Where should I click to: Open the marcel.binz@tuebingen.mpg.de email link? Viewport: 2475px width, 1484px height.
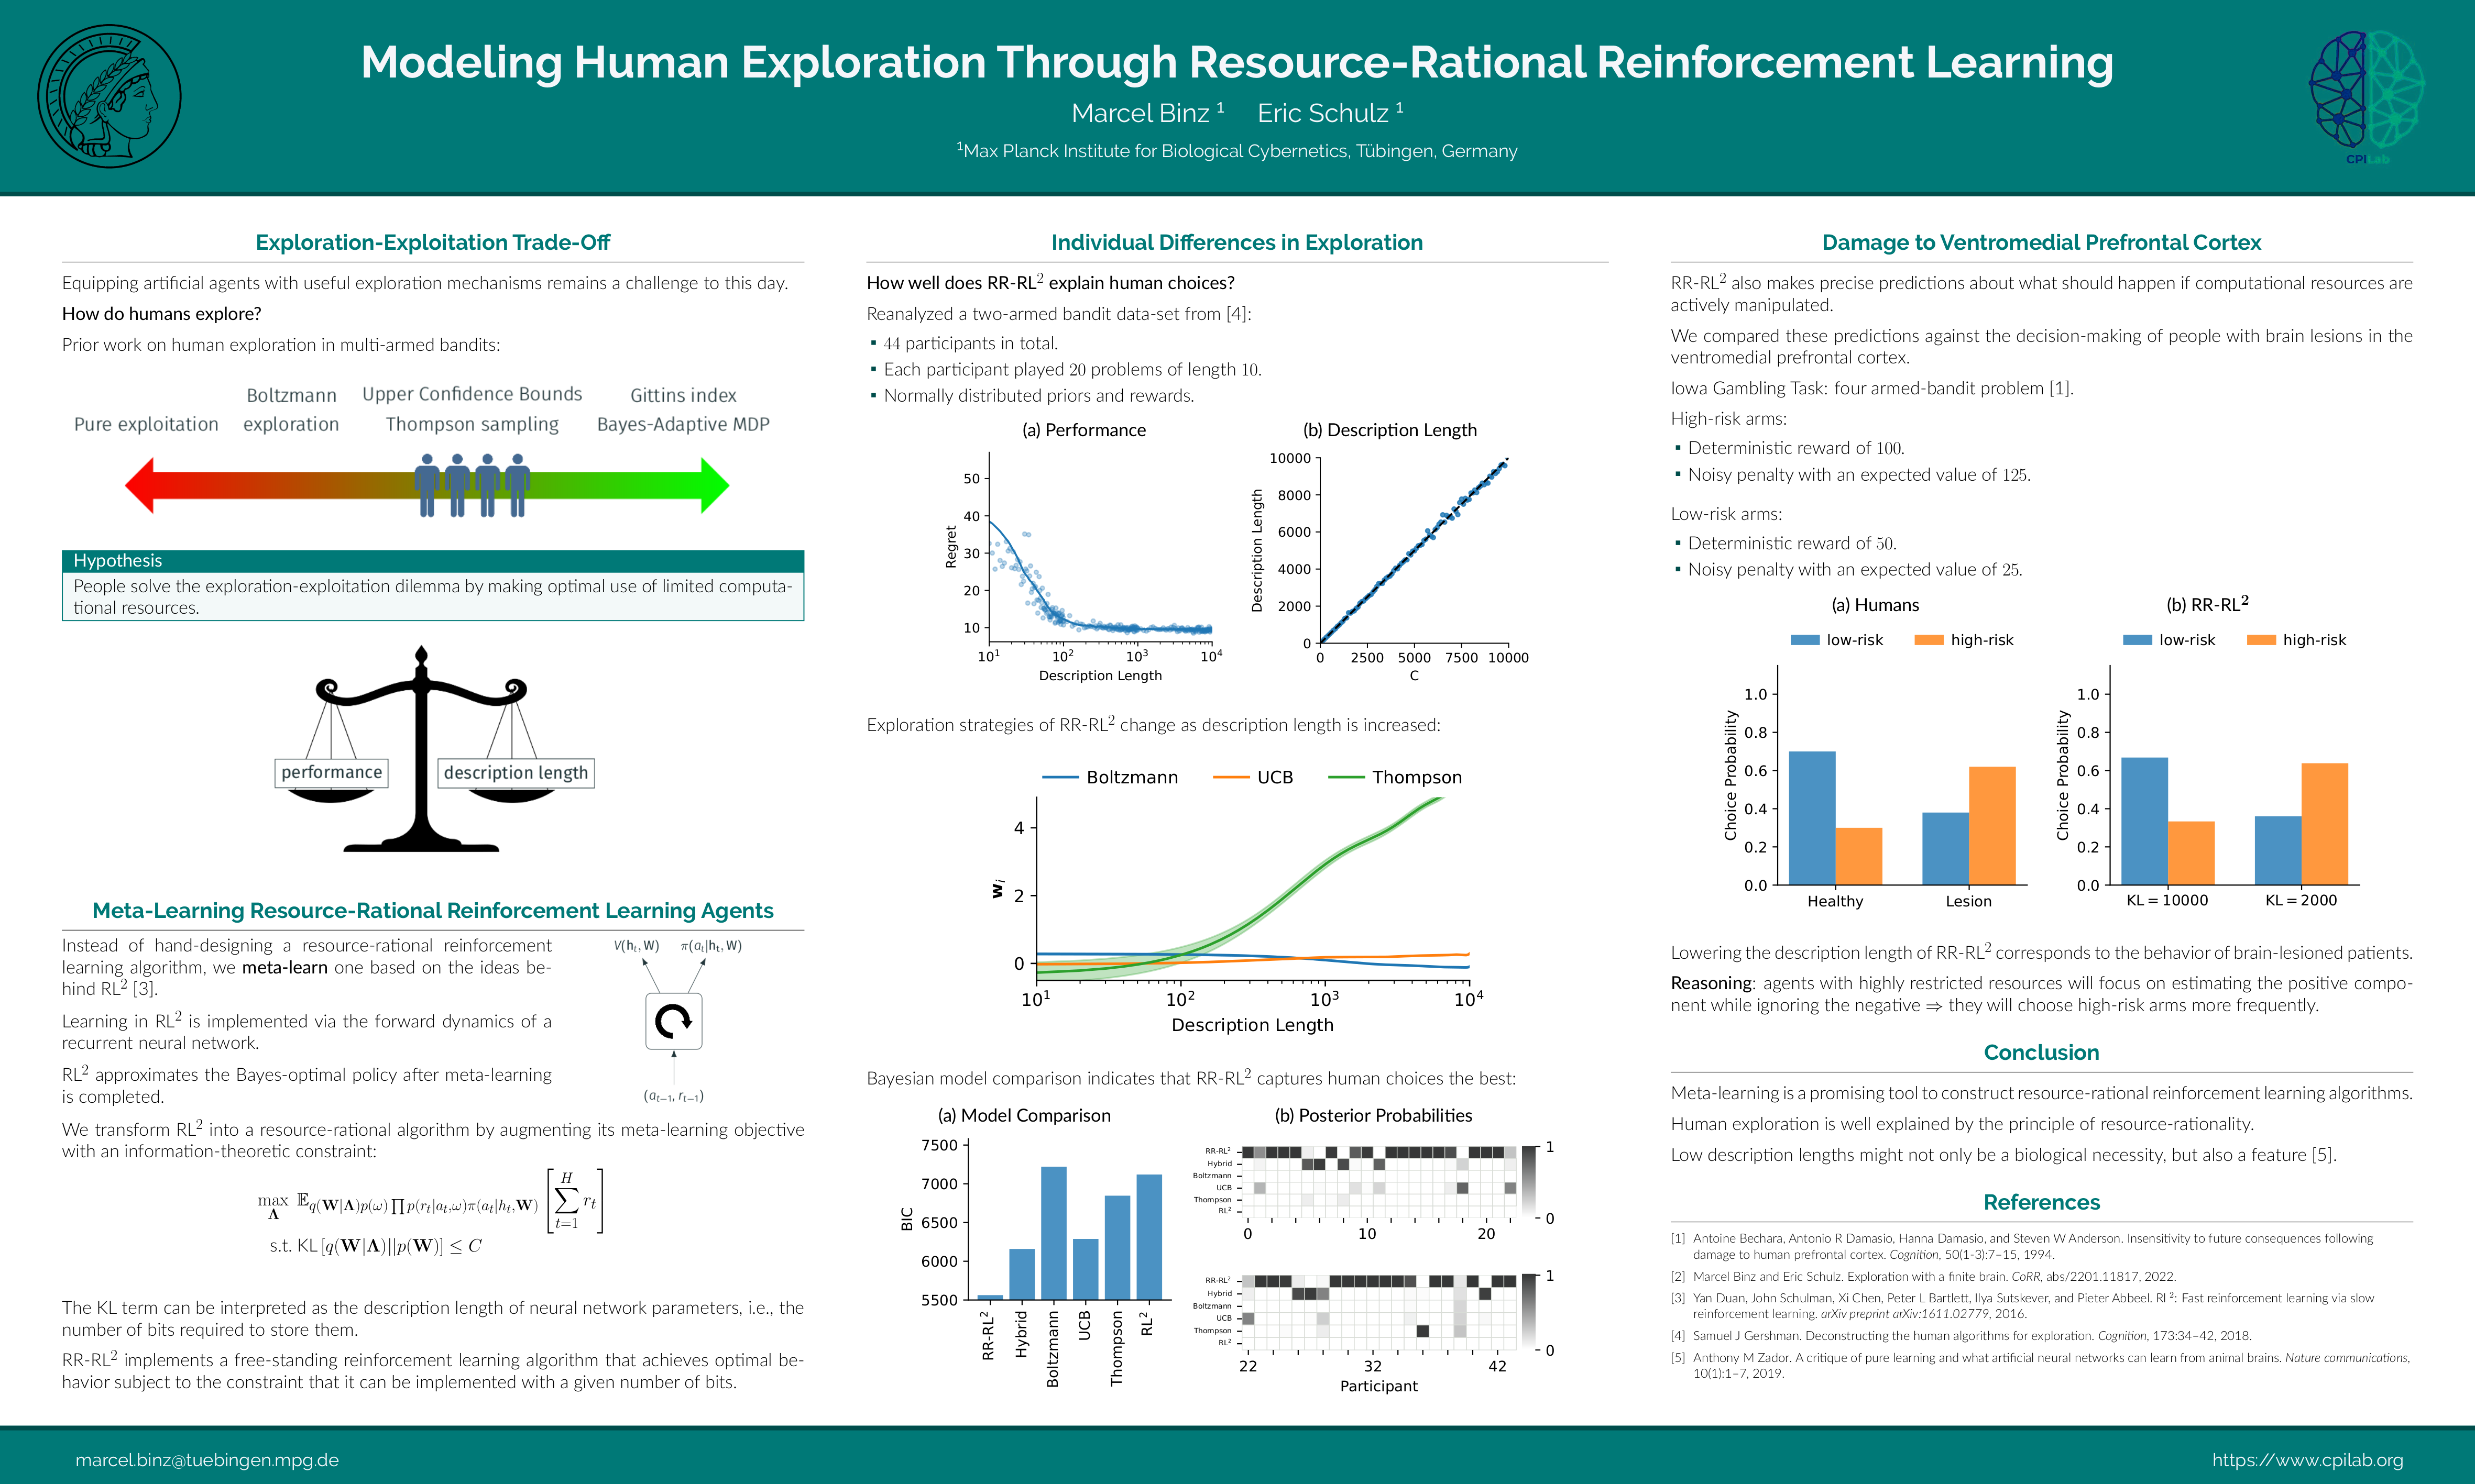pyautogui.click(x=207, y=1460)
